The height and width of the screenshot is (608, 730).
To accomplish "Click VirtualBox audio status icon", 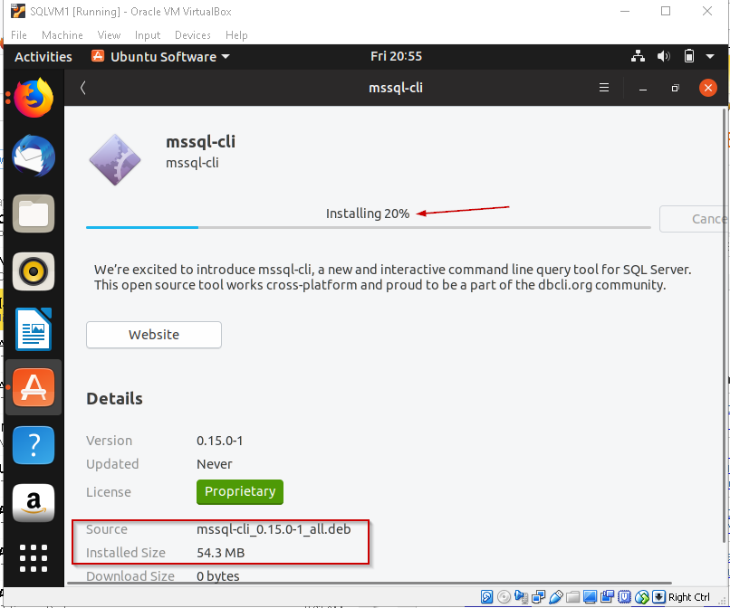I will coord(521,597).
